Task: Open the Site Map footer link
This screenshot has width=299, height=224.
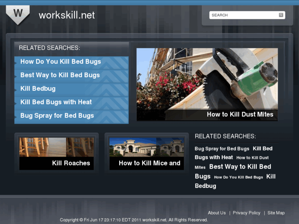Action: pyautogui.click(x=276, y=213)
